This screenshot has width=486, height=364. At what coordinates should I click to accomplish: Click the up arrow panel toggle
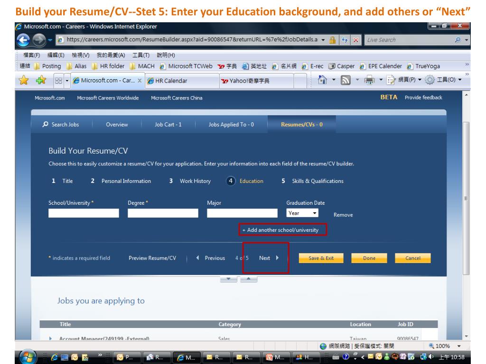click(x=249, y=279)
